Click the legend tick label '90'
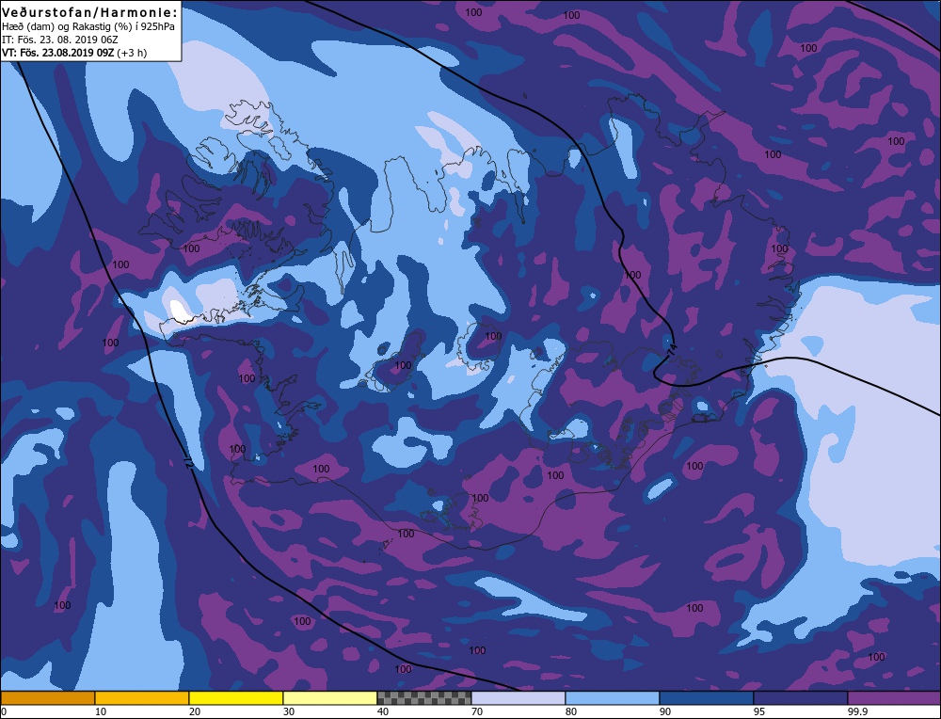Image resolution: width=941 pixels, height=719 pixels. click(665, 711)
